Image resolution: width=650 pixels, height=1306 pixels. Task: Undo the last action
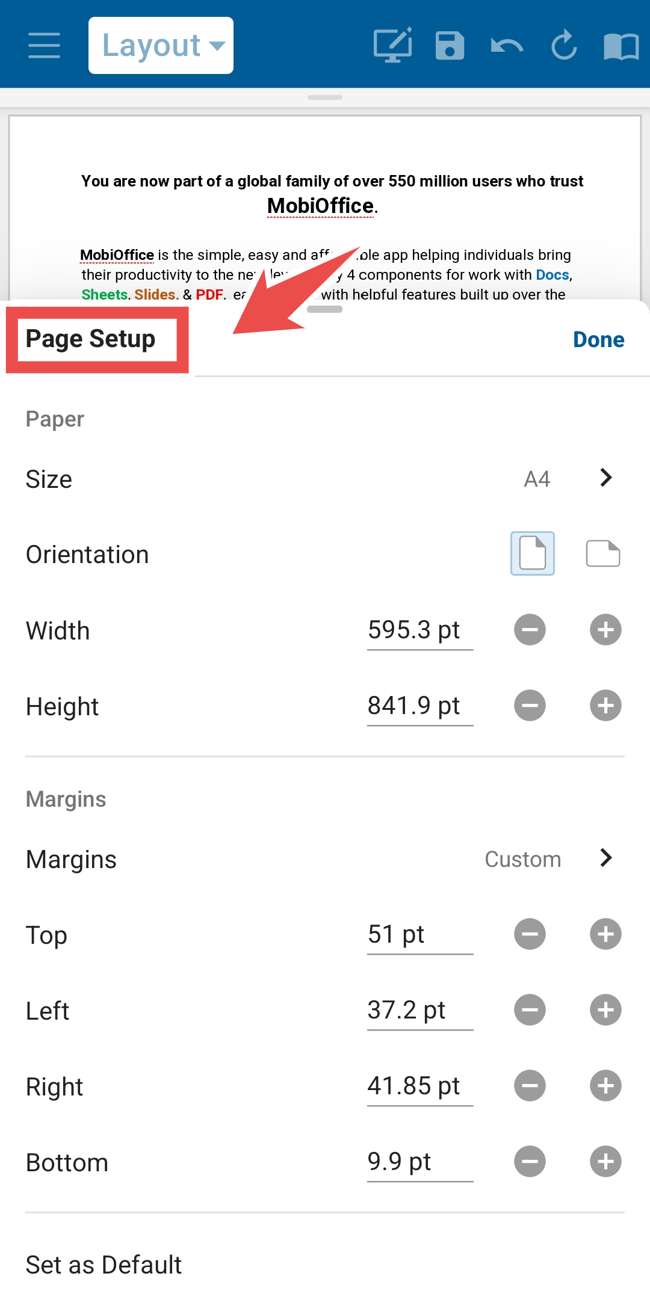pyautogui.click(x=507, y=46)
